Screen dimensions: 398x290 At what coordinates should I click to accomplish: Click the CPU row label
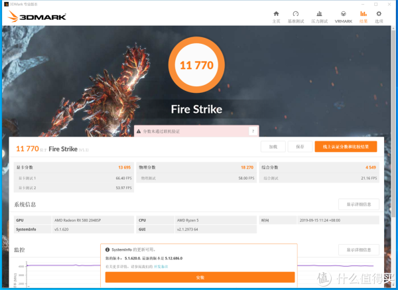pos(142,220)
